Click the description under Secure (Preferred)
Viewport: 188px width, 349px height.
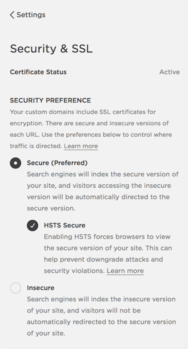tap(103, 191)
